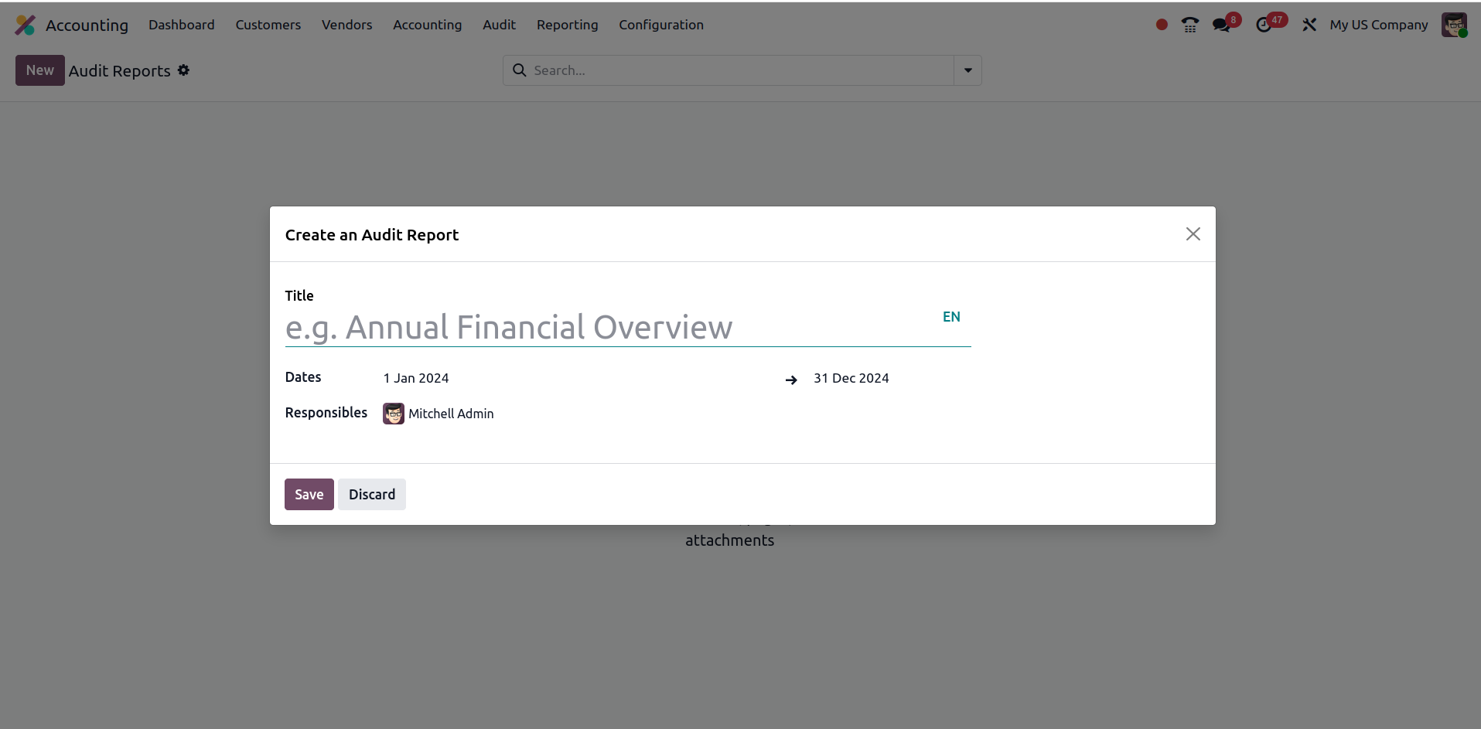Image resolution: width=1481 pixels, height=729 pixels.
Task: Open the Reporting menu
Action: click(568, 25)
